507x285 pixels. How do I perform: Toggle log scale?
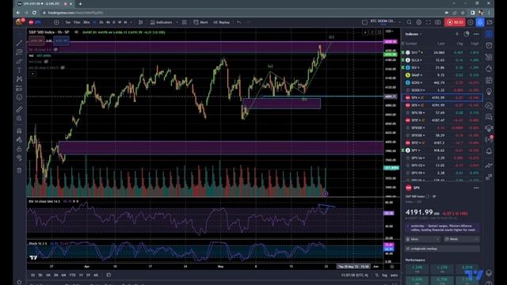[384, 275]
